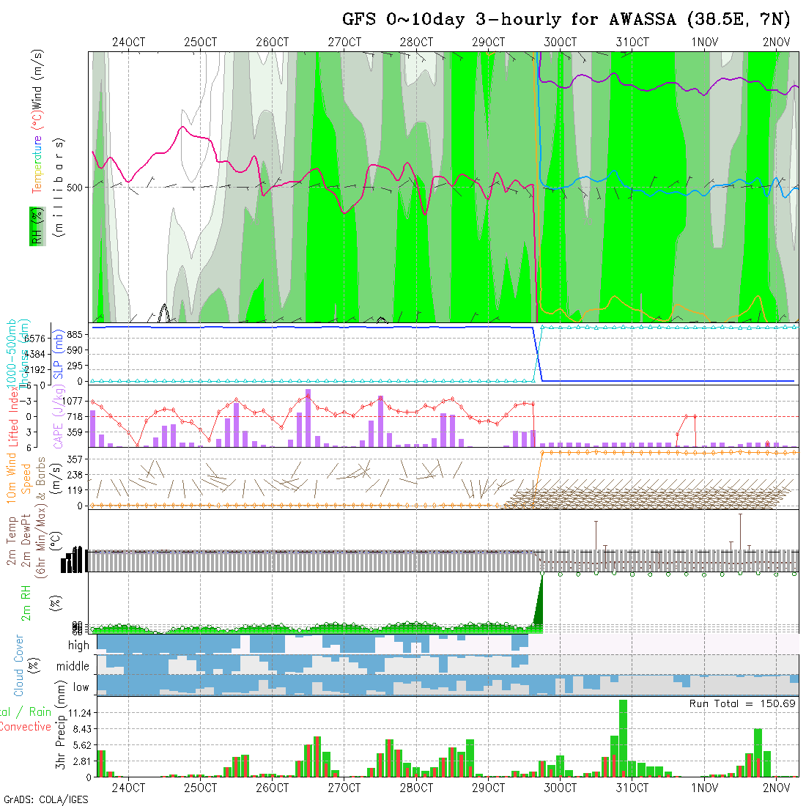Click the Run Total = 150.69 text
The image size is (806, 806).
(742, 703)
